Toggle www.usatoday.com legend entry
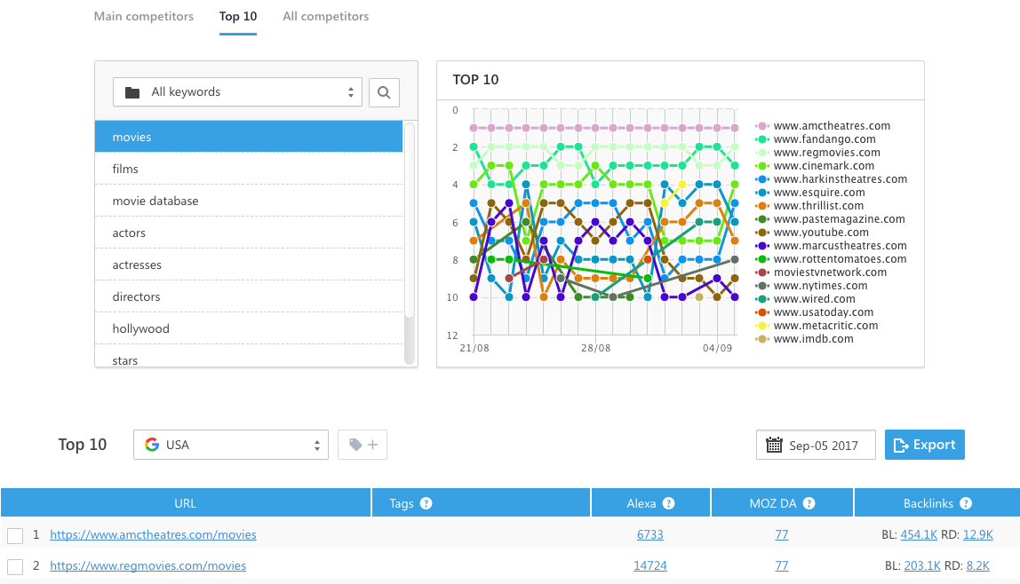 [815, 312]
